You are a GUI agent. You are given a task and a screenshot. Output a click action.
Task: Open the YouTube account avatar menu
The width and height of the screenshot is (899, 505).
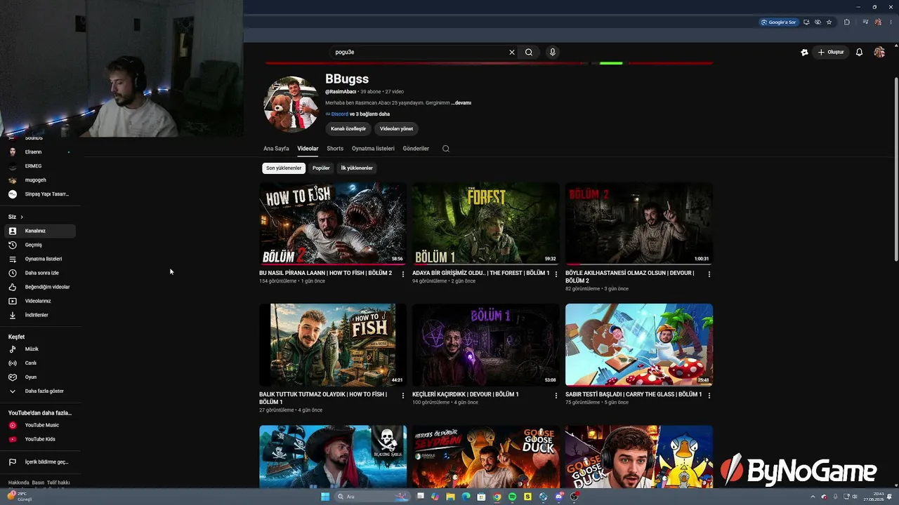[879, 52]
